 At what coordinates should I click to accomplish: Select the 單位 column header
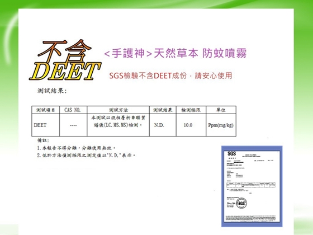pyautogui.click(x=221, y=110)
